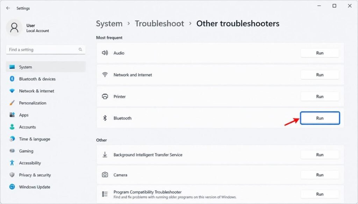The width and height of the screenshot is (358, 204).
Task: Open Windows Update settings
Action: click(x=46, y=187)
